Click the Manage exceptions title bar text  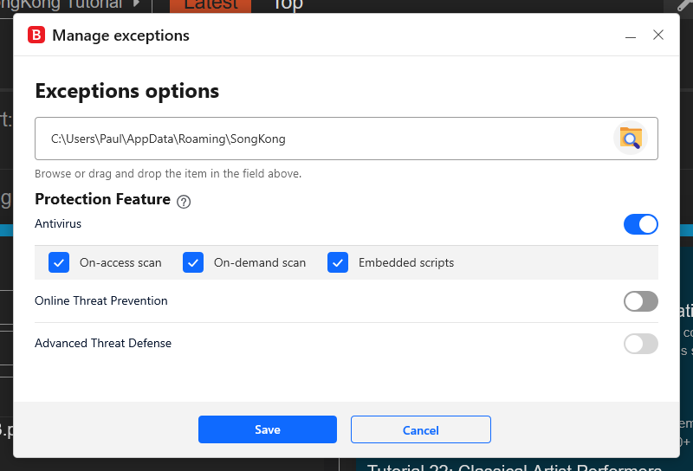(120, 35)
